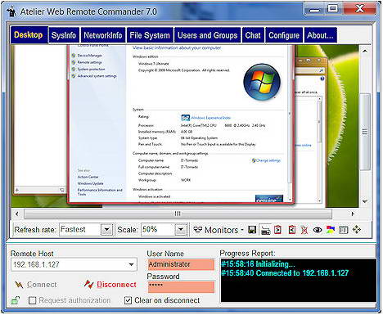Click Change settings link in remote desktop
Viewport: 383px width, 315px height.
click(268, 160)
